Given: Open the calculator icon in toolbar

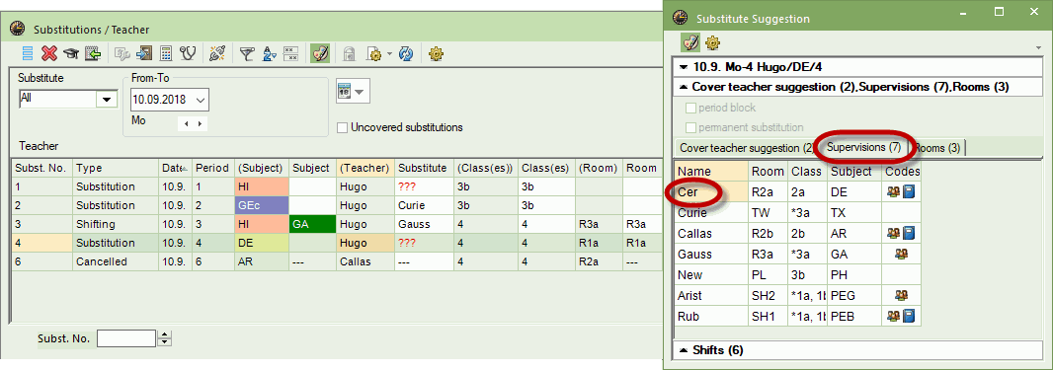Looking at the screenshot, I should point(167,53).
